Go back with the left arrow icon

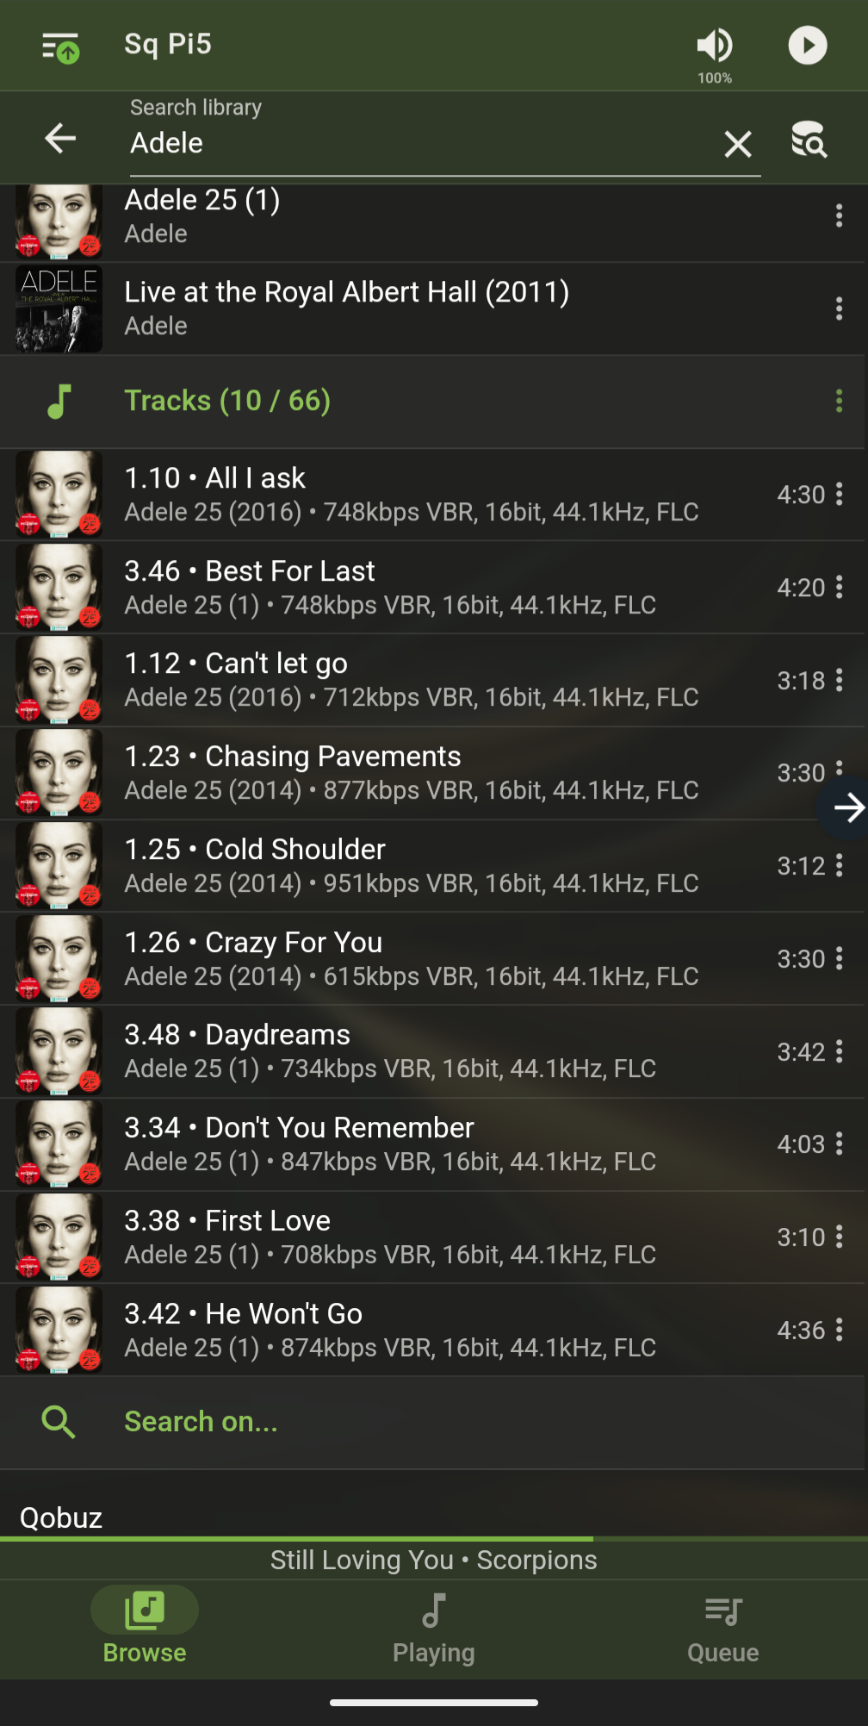[x=60, y=138]
